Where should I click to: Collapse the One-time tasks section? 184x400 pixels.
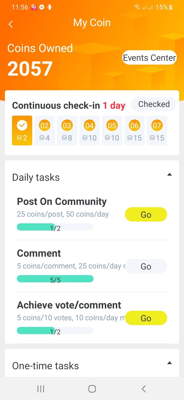point(169,363)
